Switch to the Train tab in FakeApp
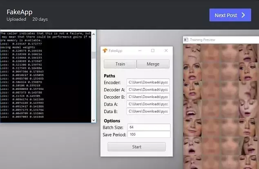The width and height of the screenshot is (259, 169). (120, 64)
